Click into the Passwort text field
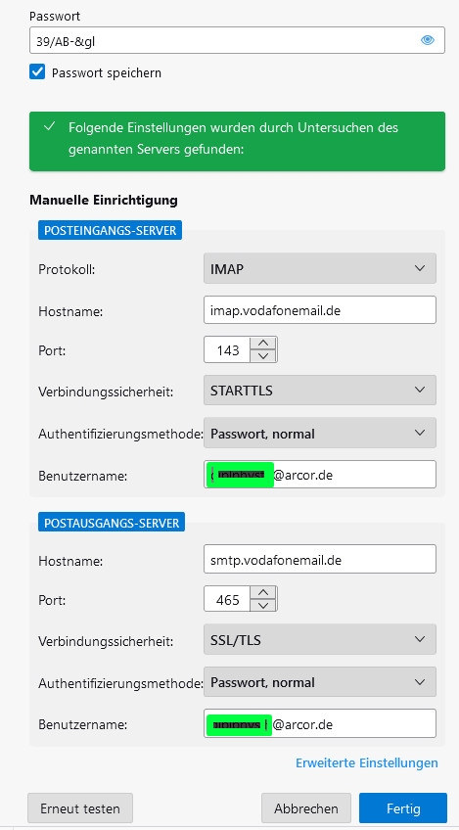 (x=222, y=40)
